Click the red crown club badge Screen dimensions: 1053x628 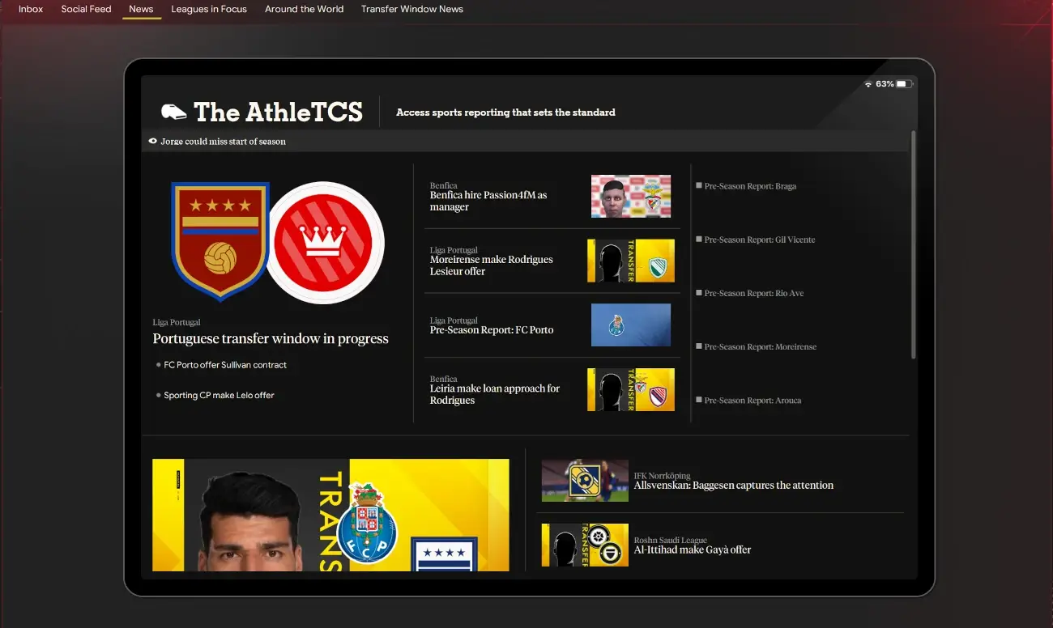tap(325, 242)
